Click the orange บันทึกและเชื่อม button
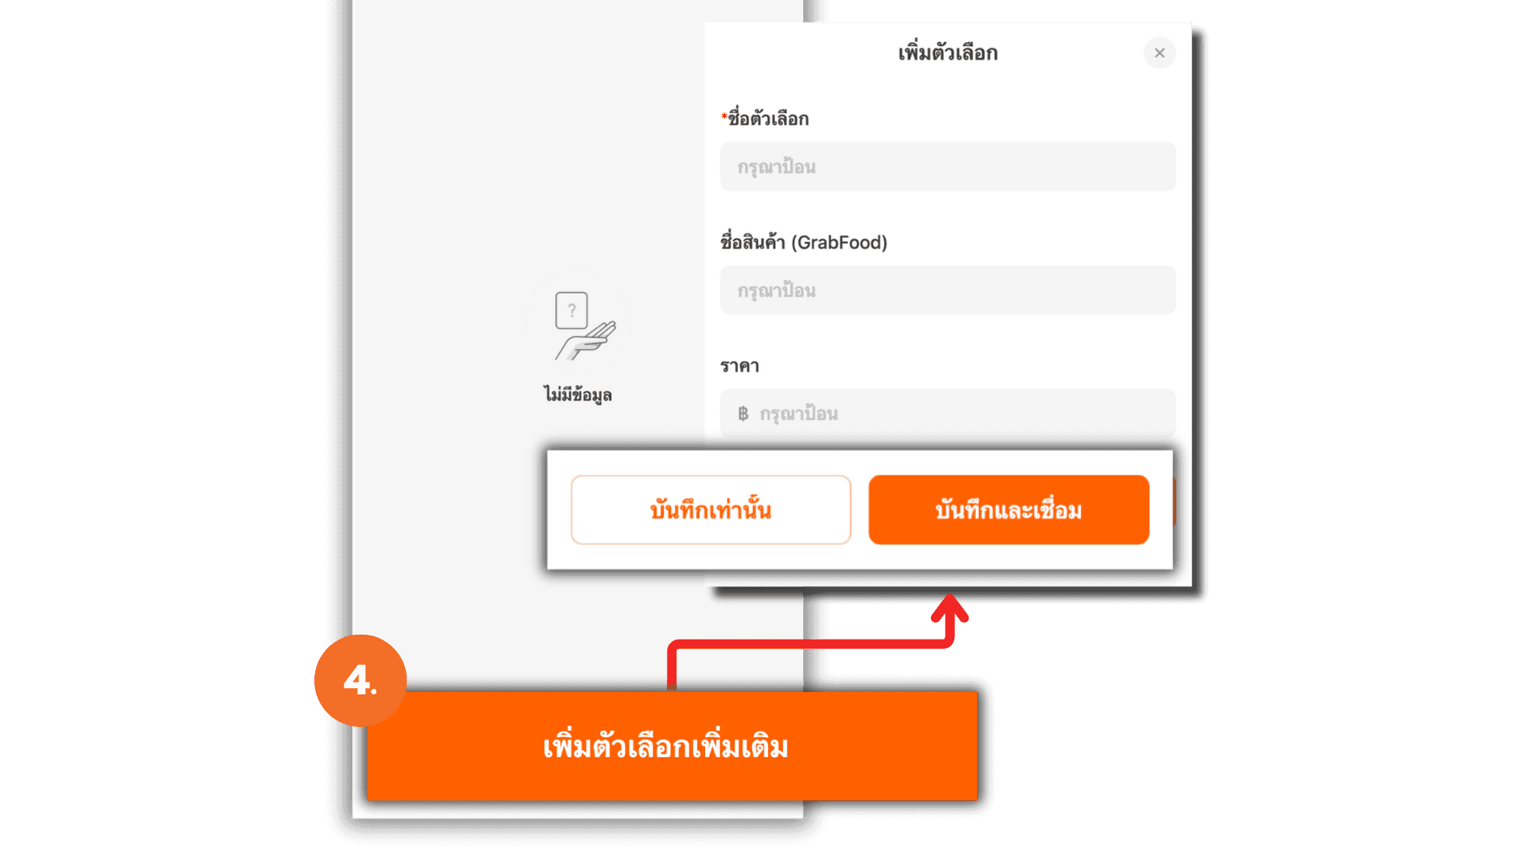The width and height of the screenshot is (1528, 859). coord(1008,510)
